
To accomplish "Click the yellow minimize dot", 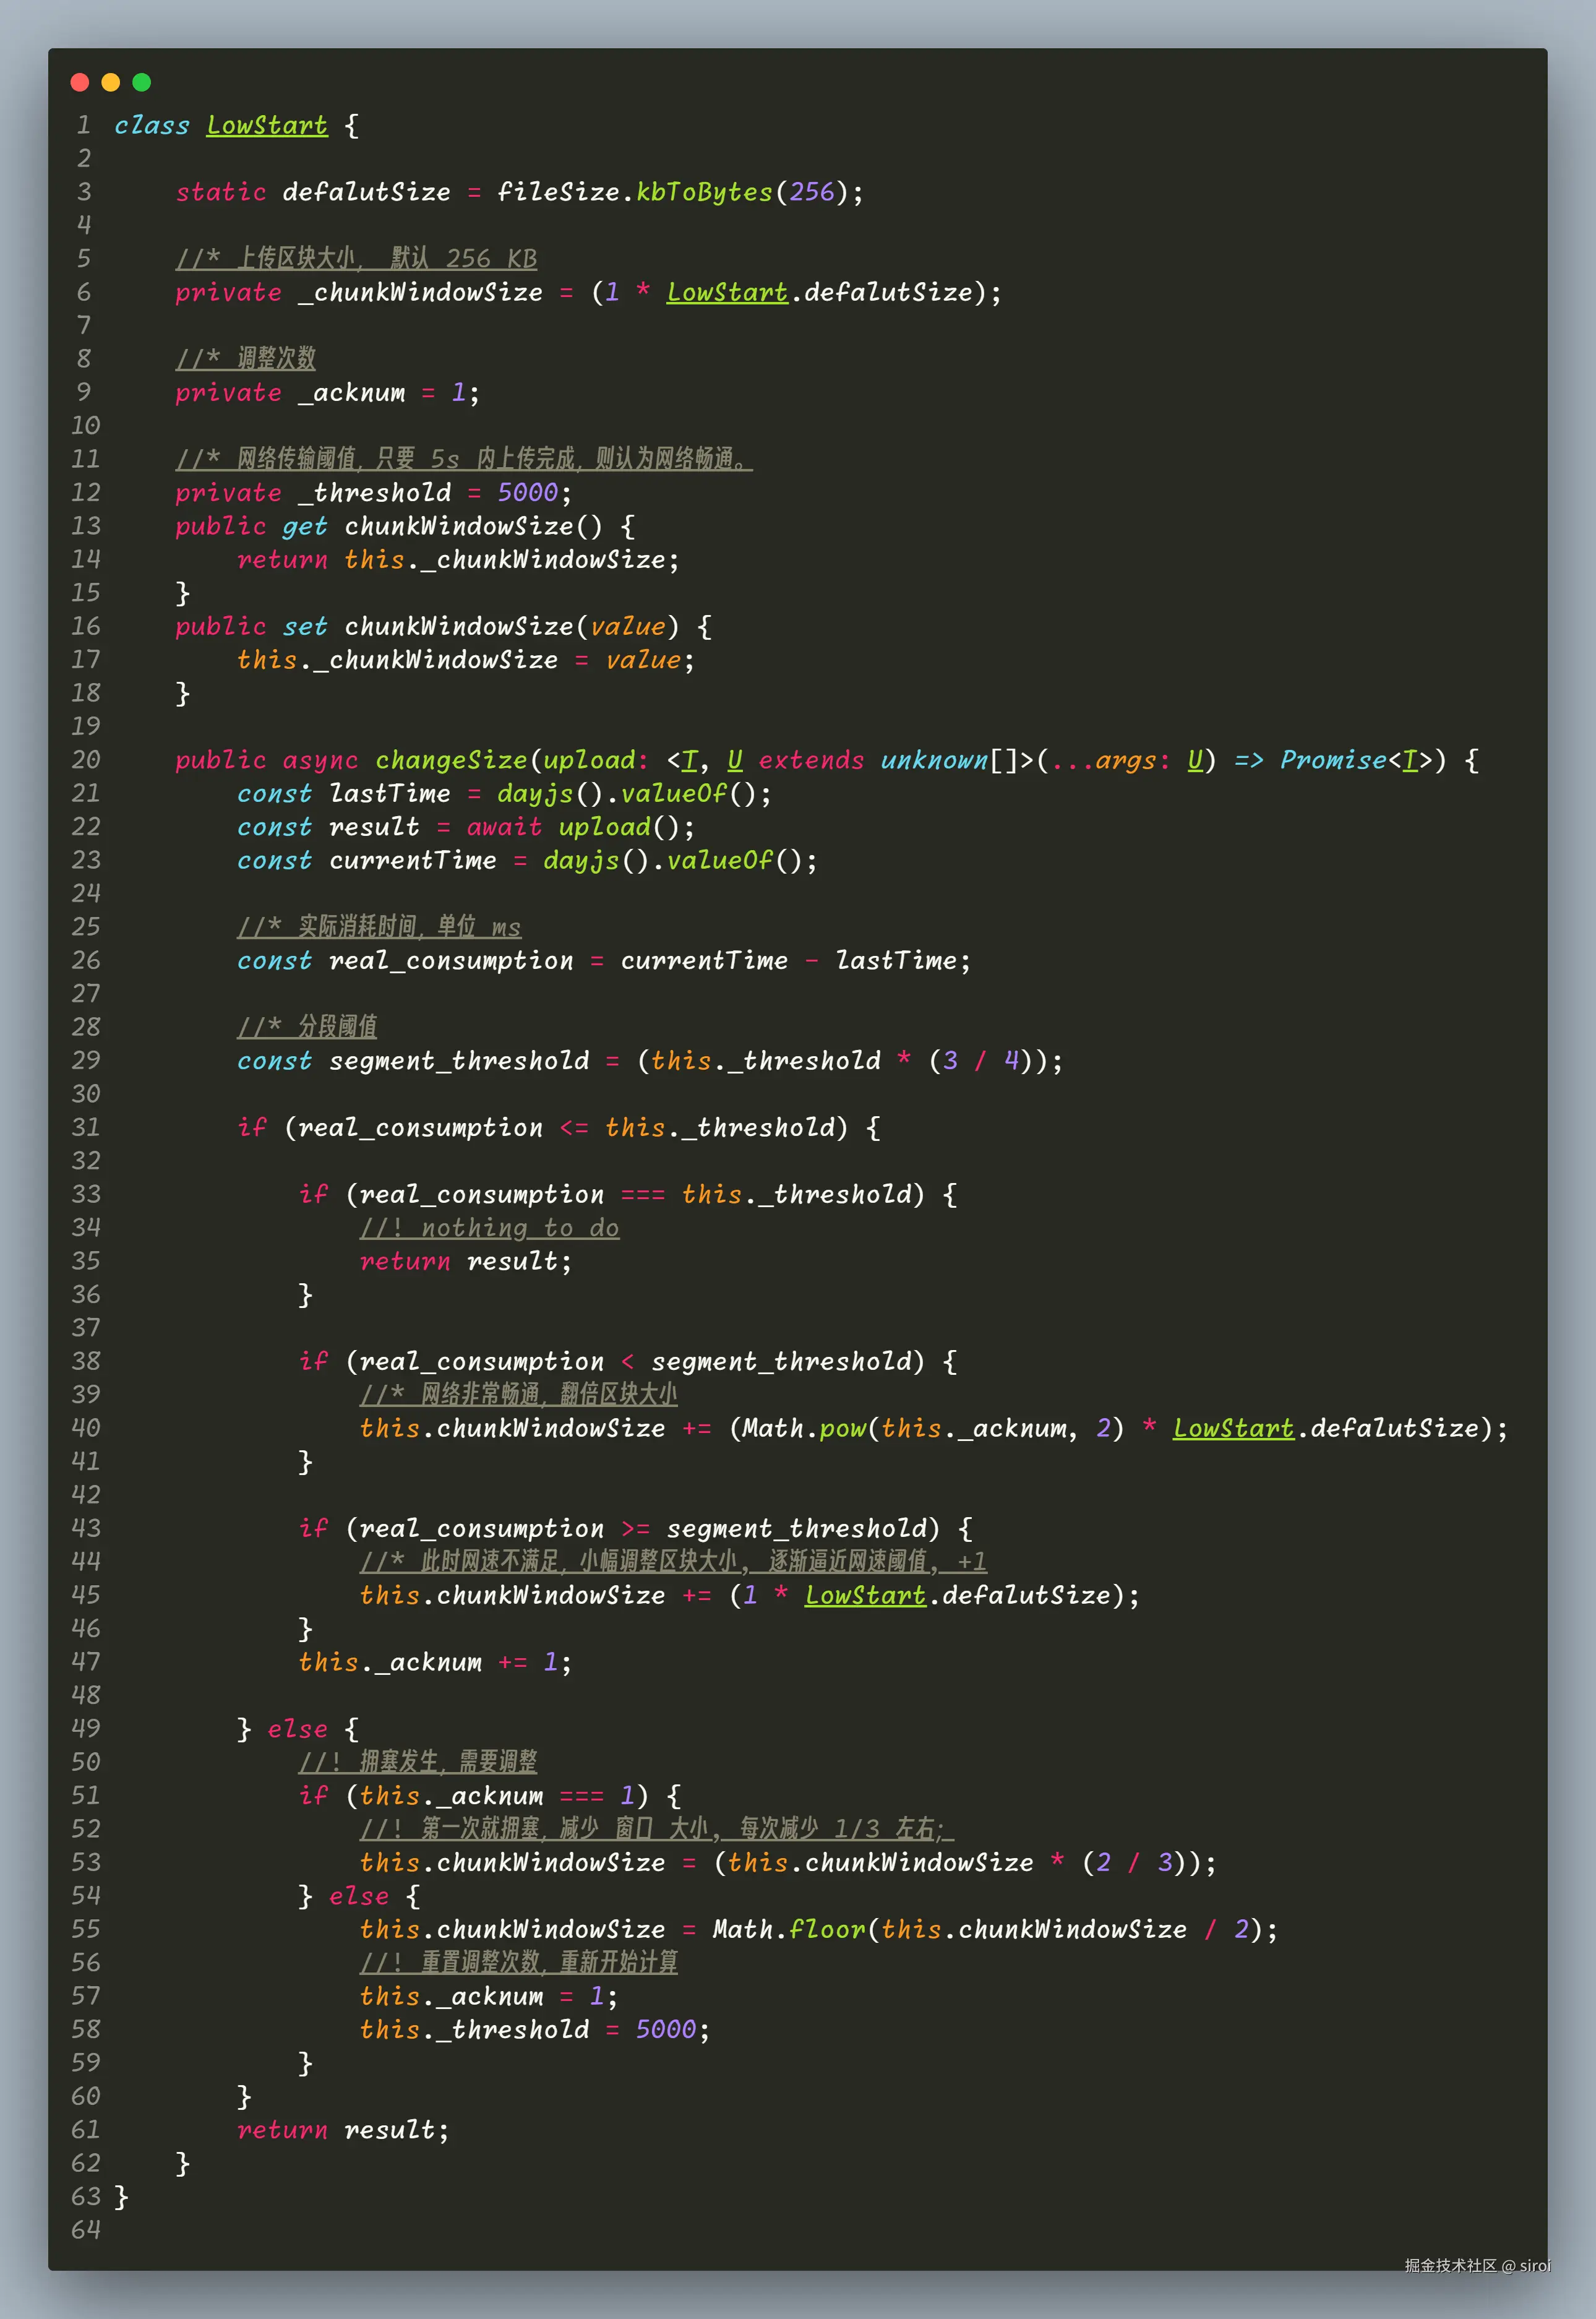I will point(111,82).
